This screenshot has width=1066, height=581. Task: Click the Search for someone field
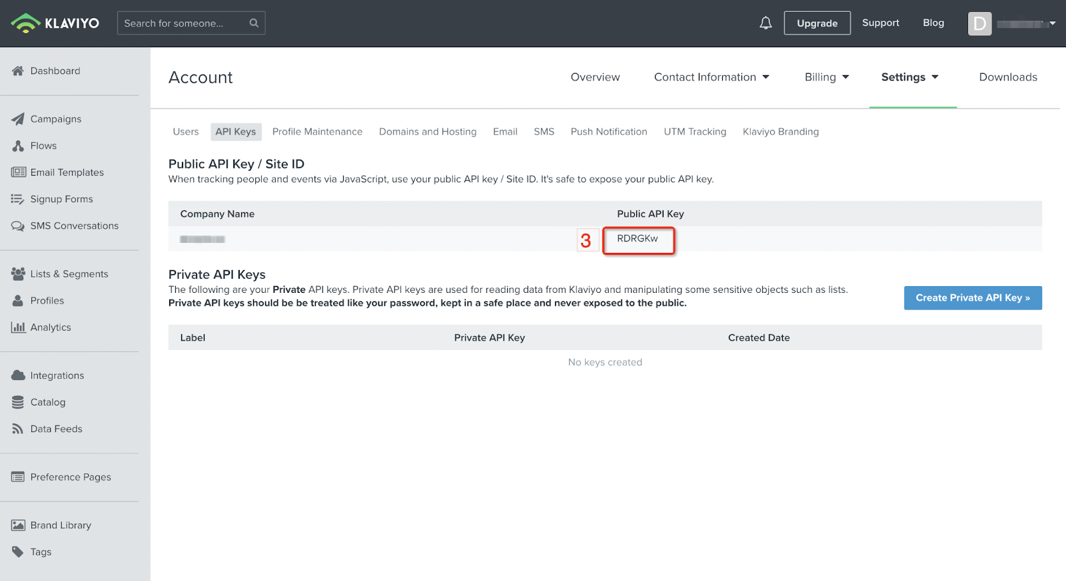191,23
